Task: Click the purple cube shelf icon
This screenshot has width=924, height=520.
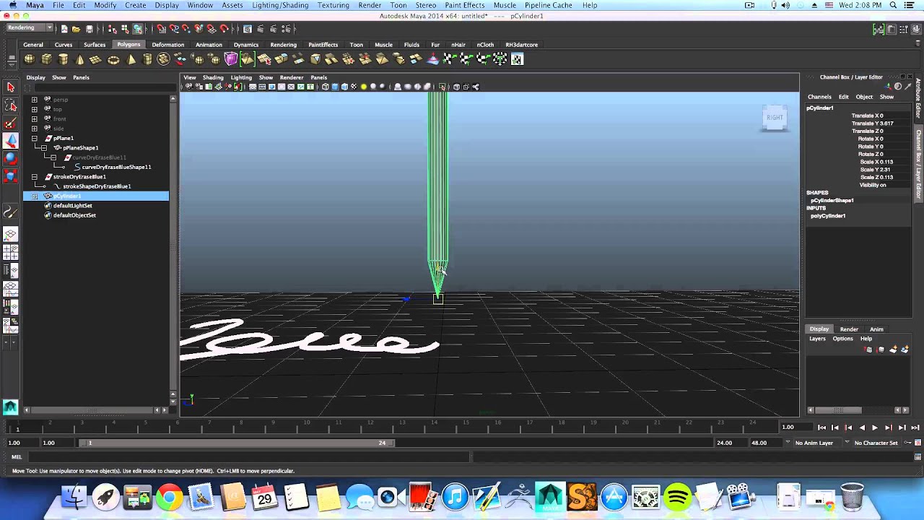Action: (231, 59)
